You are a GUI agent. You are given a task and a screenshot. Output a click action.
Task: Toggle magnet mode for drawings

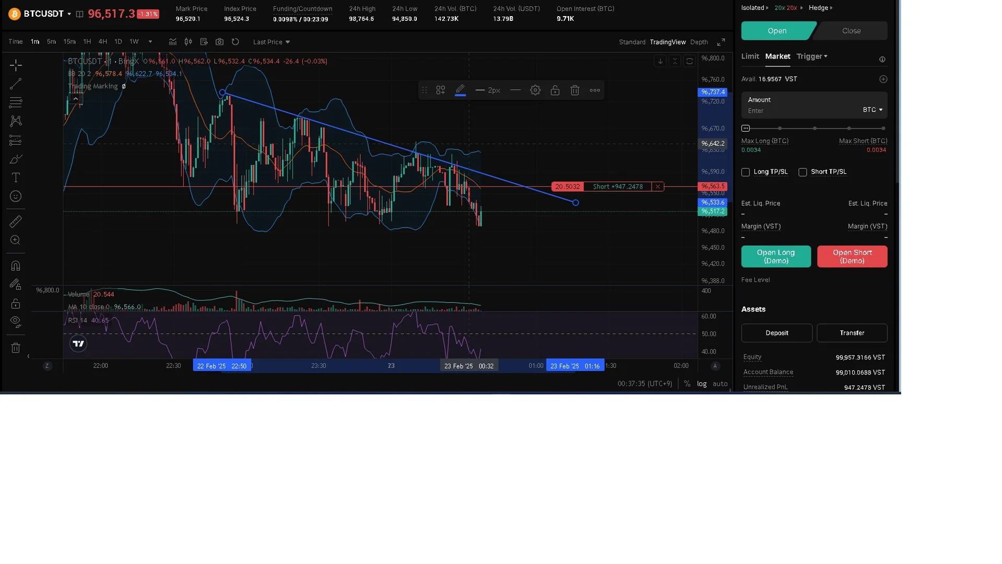point(16,266)
